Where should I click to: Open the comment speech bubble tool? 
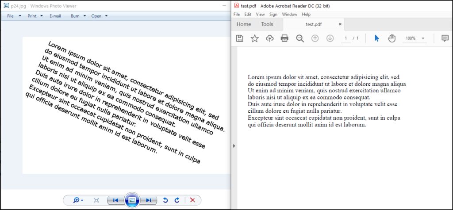tap(445, 38)
